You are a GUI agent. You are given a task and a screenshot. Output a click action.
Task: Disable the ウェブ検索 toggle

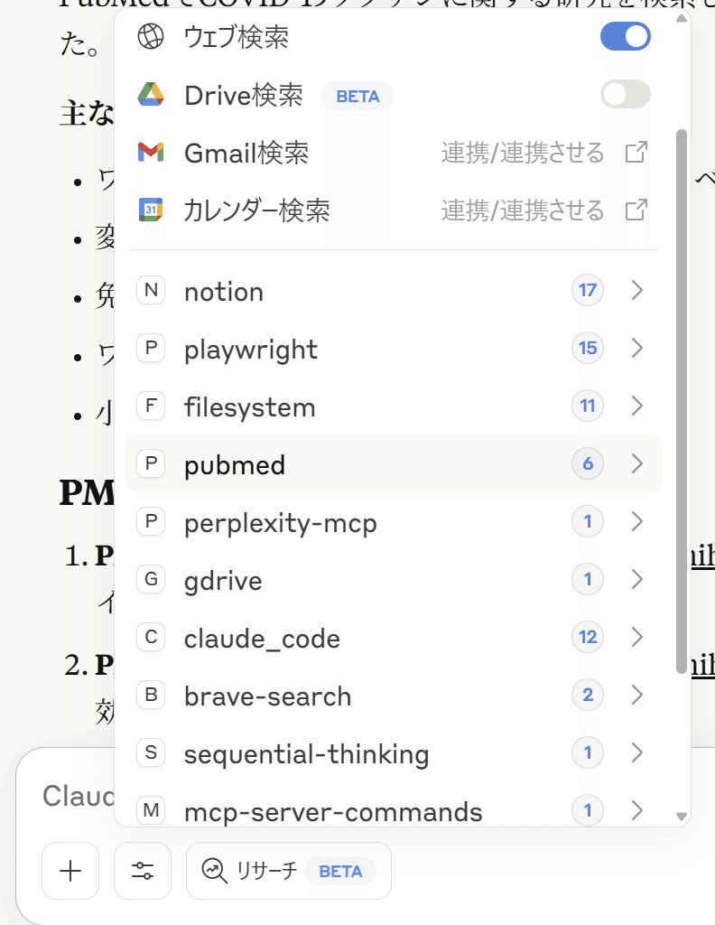tap(625, 36)
